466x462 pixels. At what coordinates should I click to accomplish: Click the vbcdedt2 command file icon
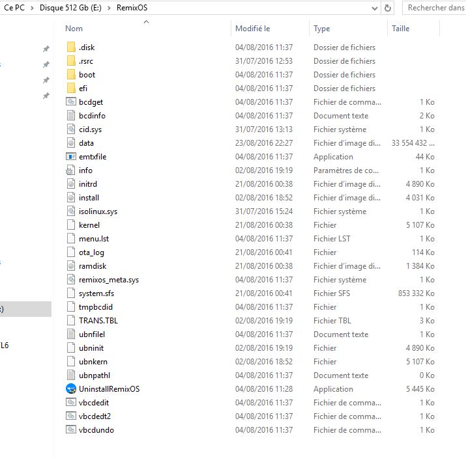71,416
